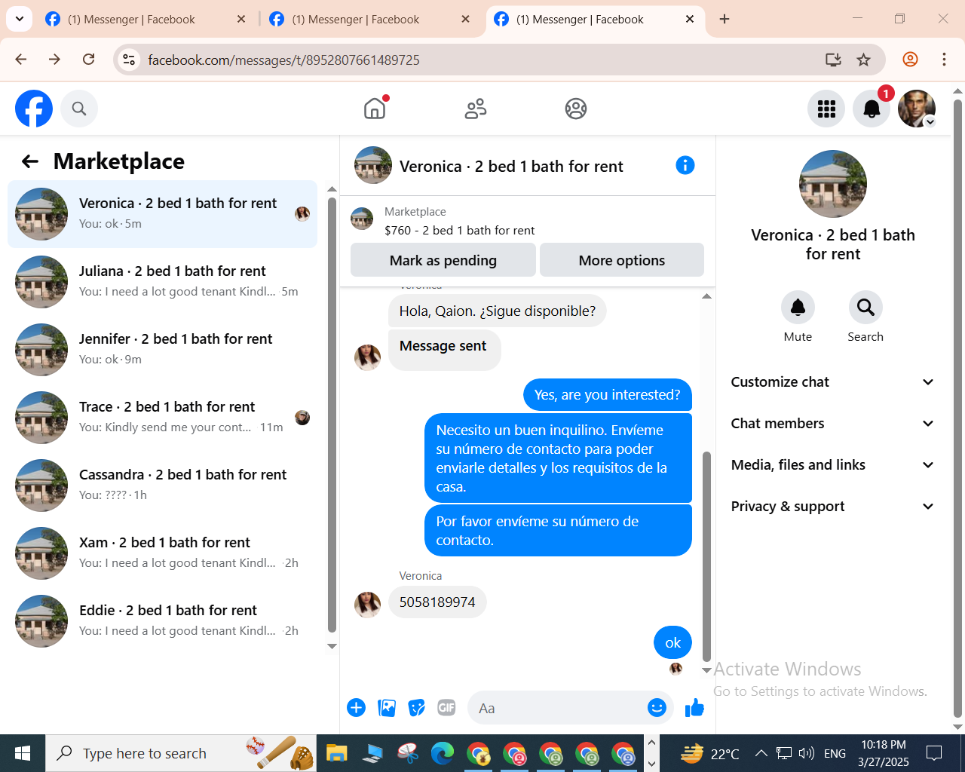Reload the page

pyautogui.click(x=89, y=60)
